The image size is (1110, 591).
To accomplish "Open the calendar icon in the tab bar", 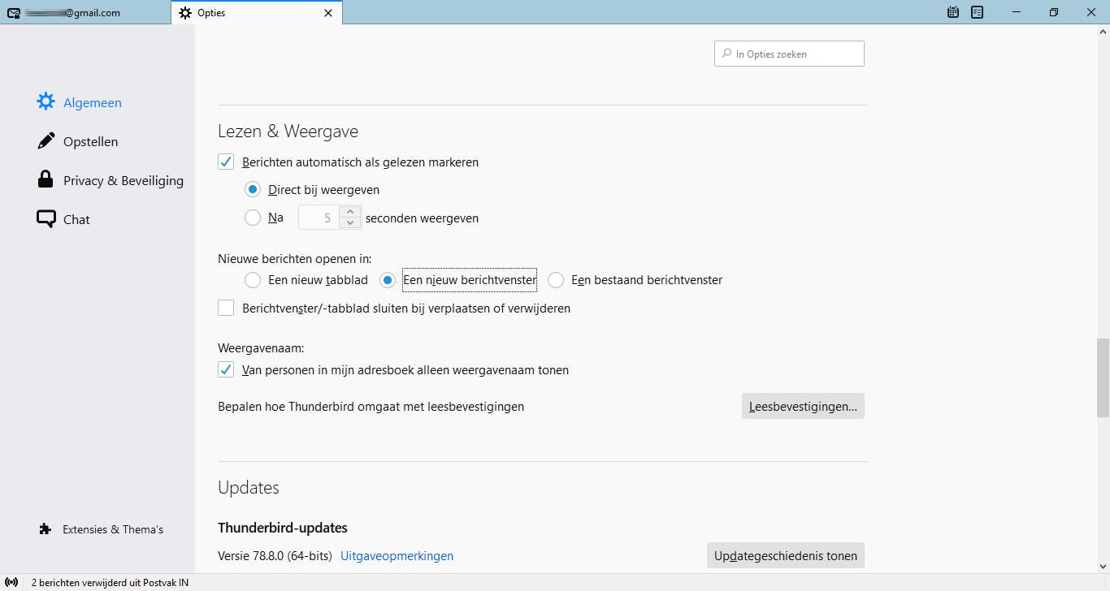I will coord(953,12).
